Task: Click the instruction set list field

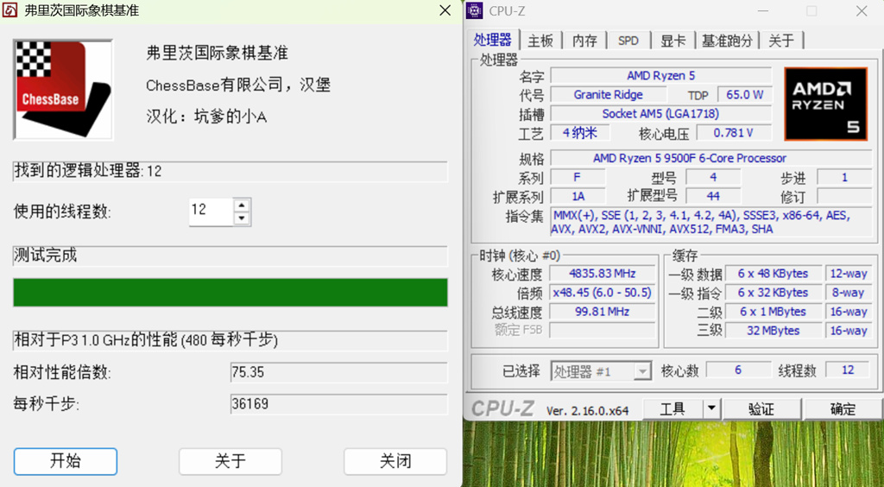Action: 710,222
